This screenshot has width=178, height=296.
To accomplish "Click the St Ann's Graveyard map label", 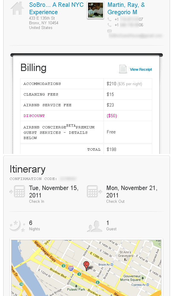I will click(x=125, y=254).
